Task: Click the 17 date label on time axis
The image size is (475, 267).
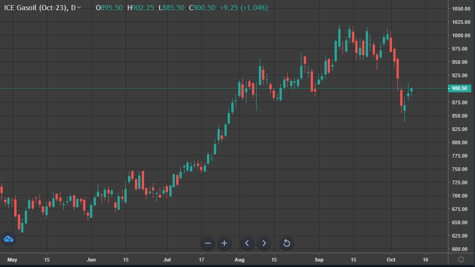Action: pyautogui.click(x=201, y=260)
